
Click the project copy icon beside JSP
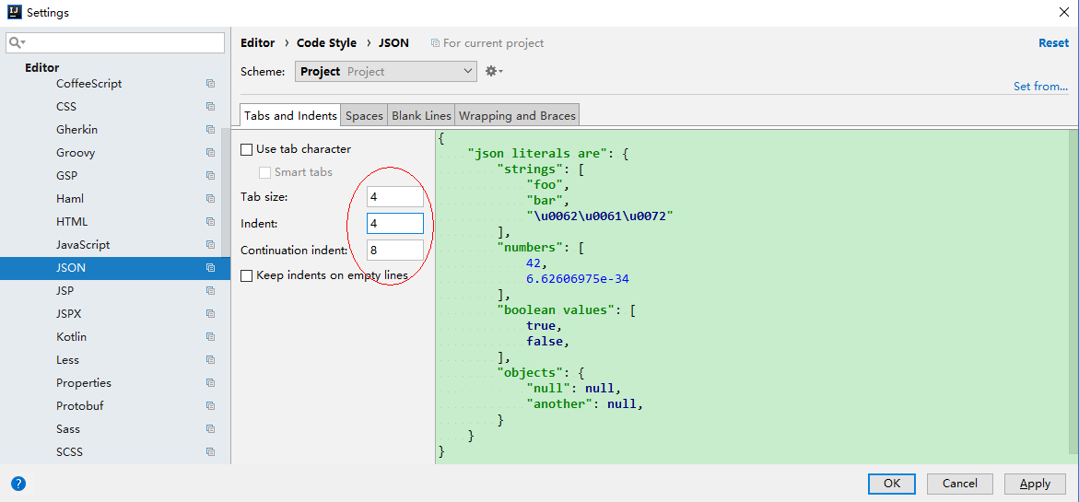pyautogui.click(x=211, y=291)
